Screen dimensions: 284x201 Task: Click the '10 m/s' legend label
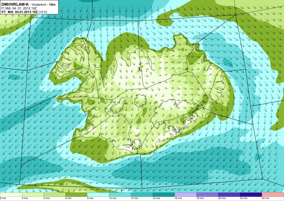tap(113, 198)
